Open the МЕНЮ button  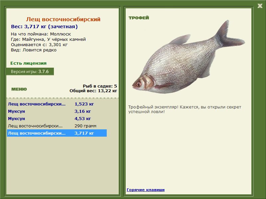(19, 89)
